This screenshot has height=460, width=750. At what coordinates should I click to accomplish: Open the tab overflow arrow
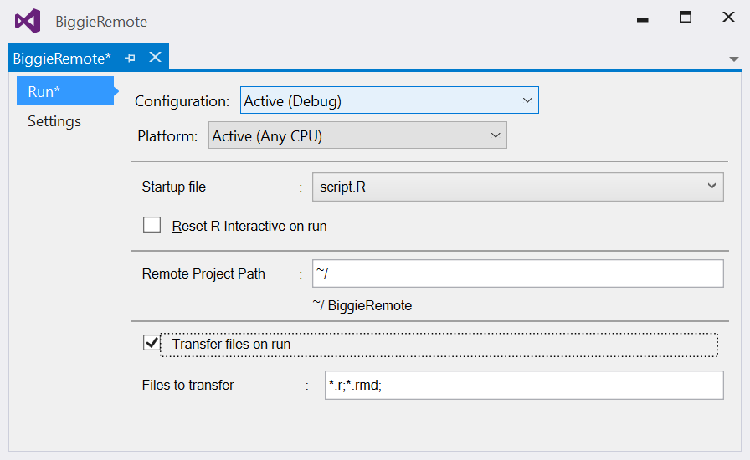tap(734, 59)
